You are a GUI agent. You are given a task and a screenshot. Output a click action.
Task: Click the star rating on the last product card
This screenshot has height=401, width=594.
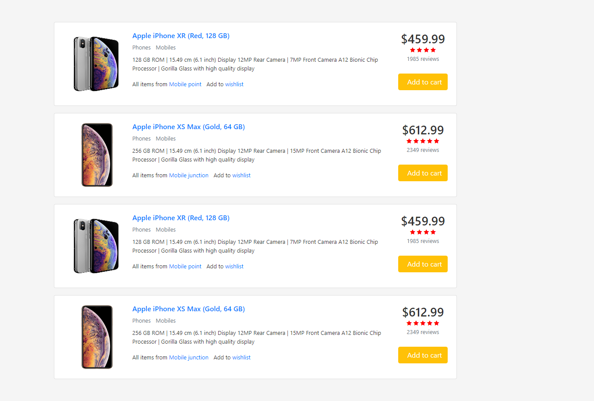coord(423,323)
